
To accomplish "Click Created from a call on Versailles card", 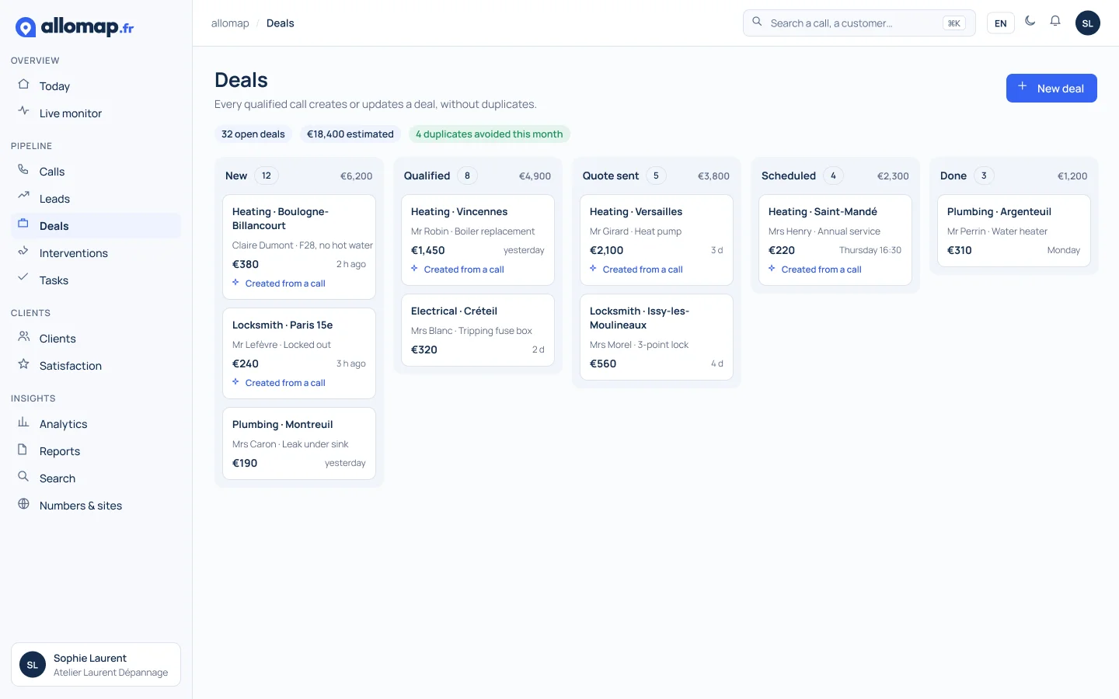I will click(636, 270).
